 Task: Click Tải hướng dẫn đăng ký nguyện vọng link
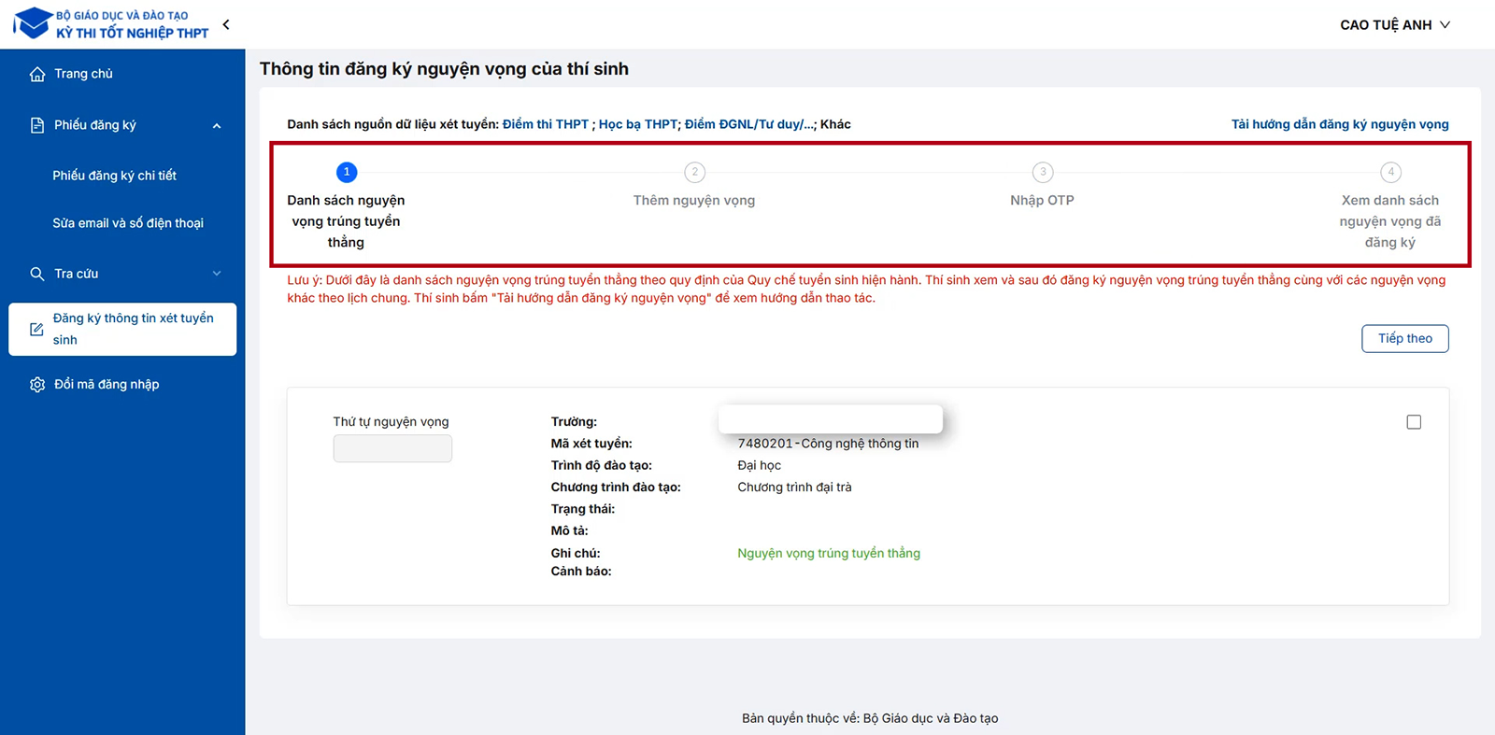pos(1339,124)
